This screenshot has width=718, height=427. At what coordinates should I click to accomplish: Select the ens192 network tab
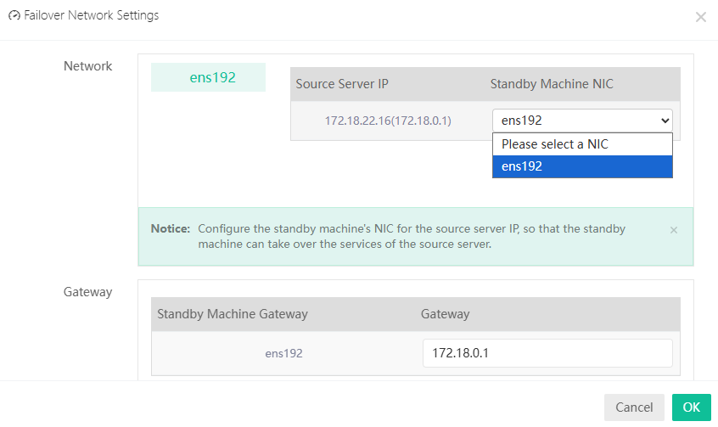point(208,77)
